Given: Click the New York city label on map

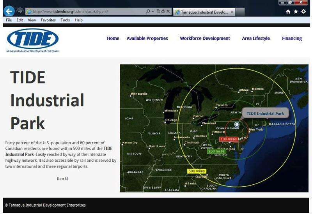Looking at the screenshot, I should [256, 129].
